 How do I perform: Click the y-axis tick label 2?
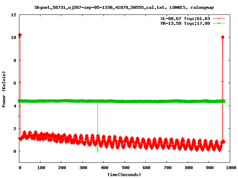coord(15,129)
